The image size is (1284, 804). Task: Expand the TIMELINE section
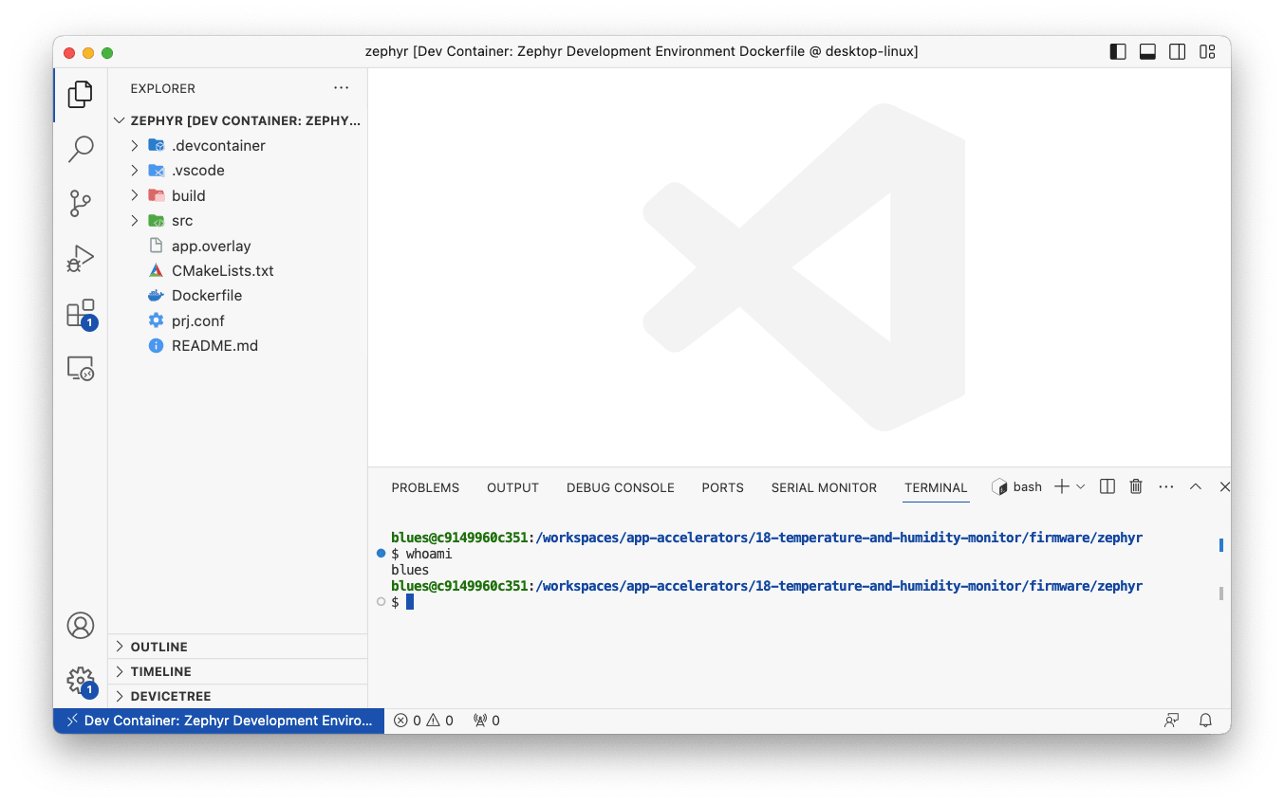[238, 671]
